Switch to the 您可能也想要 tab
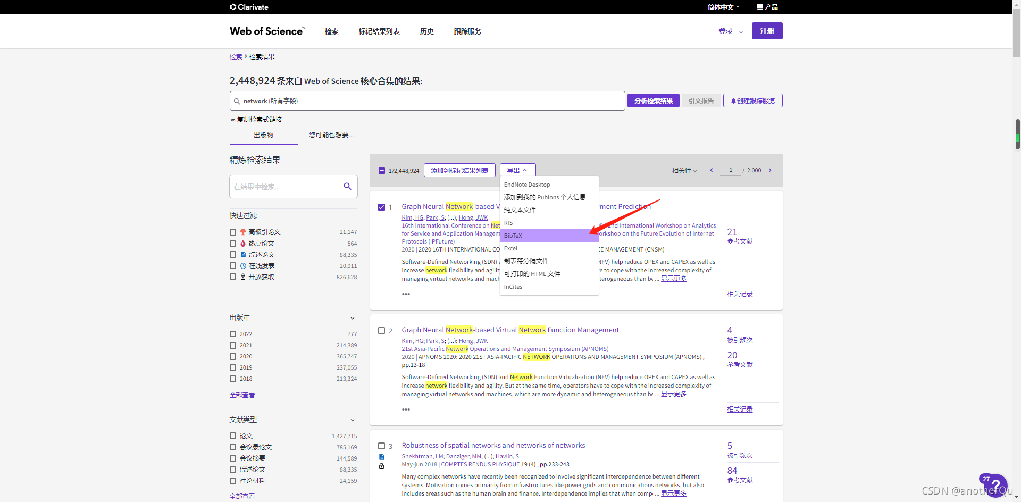1021x502 pixels. click(x=331, y=135)
